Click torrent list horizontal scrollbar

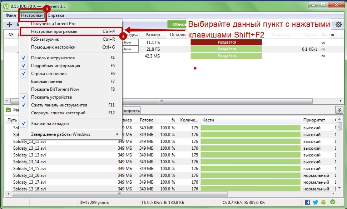click(162, 101)
